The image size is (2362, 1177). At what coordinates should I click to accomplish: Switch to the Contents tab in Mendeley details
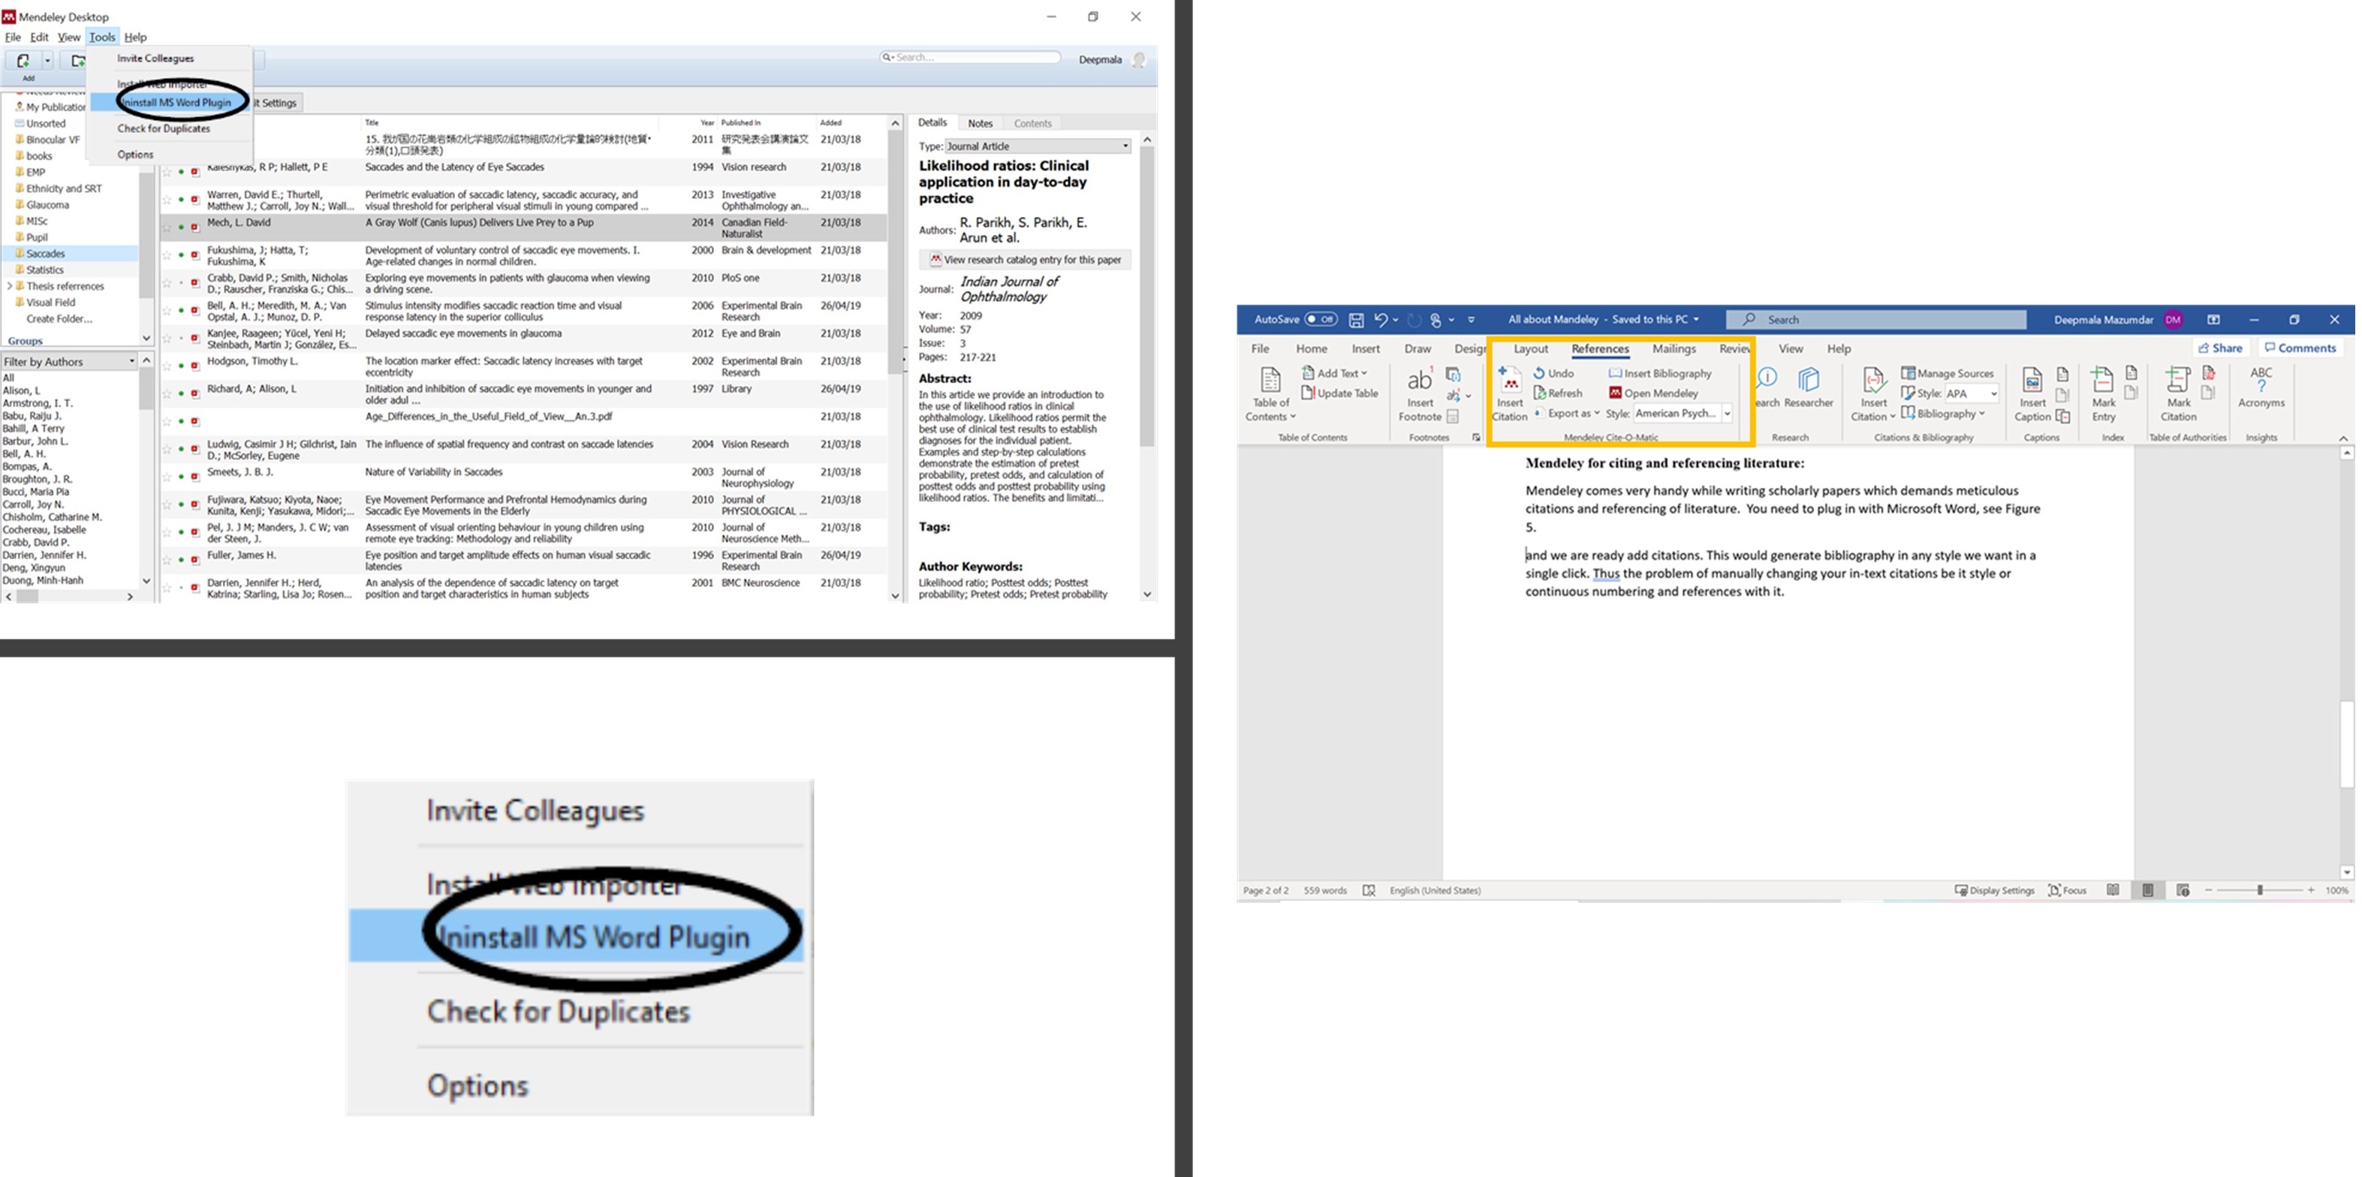pyautogui.click(x=1032, y=123)
